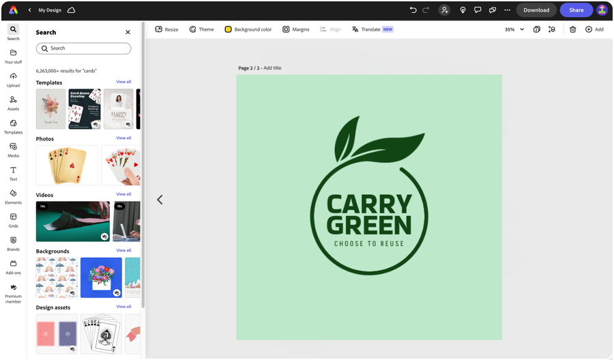This screenshot has height=360, width=614.
Task: Click into the cards search field
Action: [x=83, y=48]
